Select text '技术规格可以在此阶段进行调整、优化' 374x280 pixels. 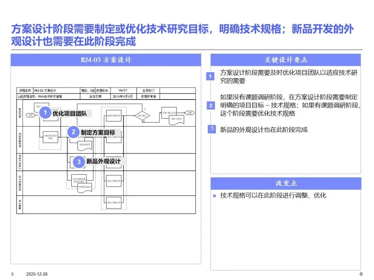click(273, 195)
